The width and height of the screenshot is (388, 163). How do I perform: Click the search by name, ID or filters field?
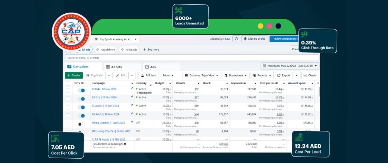click(191, 58)
